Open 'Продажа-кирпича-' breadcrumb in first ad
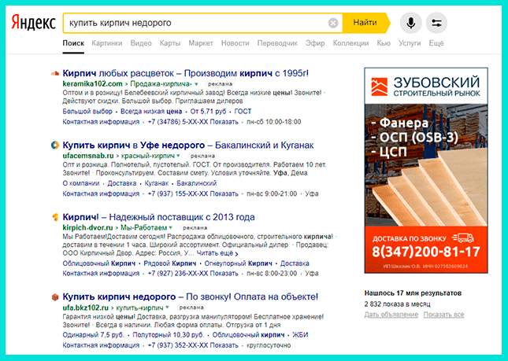This screenshot has width=508, height=361. 161,84
